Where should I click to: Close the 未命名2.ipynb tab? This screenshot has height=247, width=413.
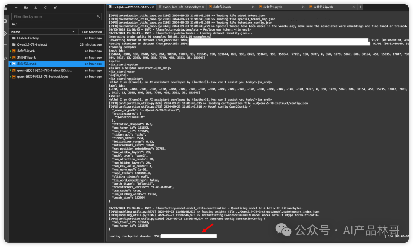tap(353, 7)
